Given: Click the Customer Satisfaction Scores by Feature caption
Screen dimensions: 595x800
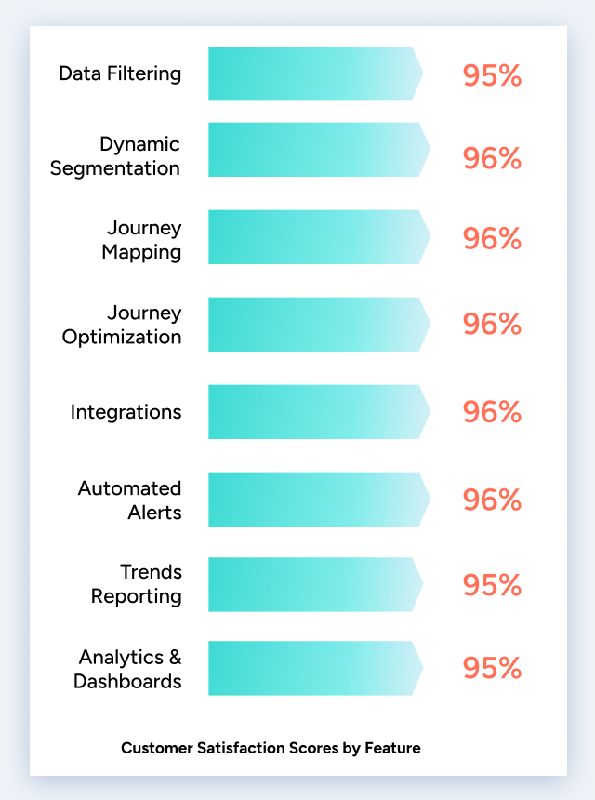Looking at the screenshot, I should 271,747.
